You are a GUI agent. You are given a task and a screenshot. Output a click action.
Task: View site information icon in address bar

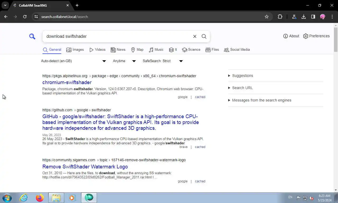pyautogui.click(x=36, y=17)
